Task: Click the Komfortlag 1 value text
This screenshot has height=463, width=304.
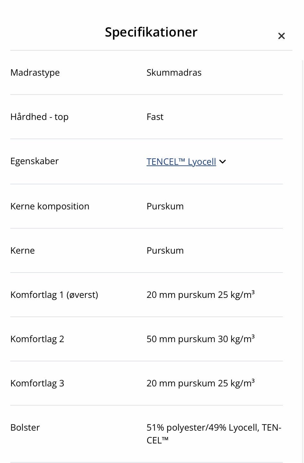Action: [x=200, y=295]
